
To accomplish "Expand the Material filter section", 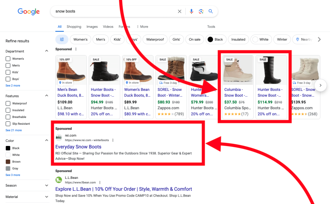I will [x=46, y=197].
